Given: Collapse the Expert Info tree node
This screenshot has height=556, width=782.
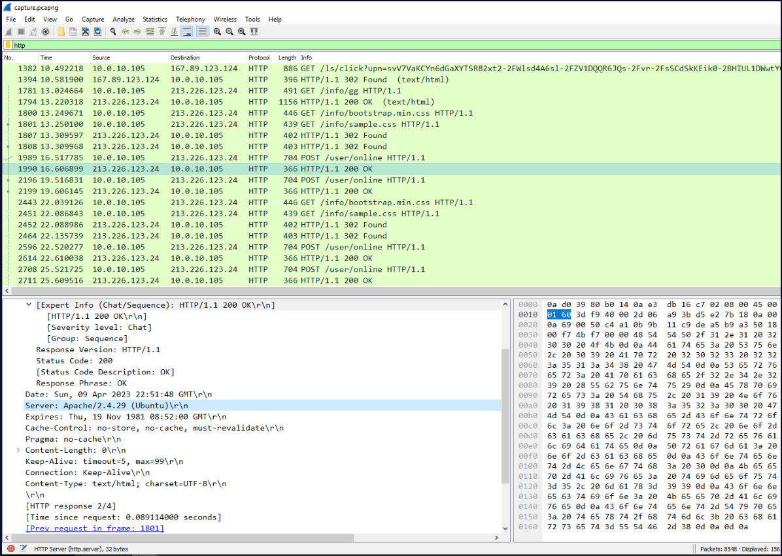Looking at the screenshot, I should (x=29, y=305).
